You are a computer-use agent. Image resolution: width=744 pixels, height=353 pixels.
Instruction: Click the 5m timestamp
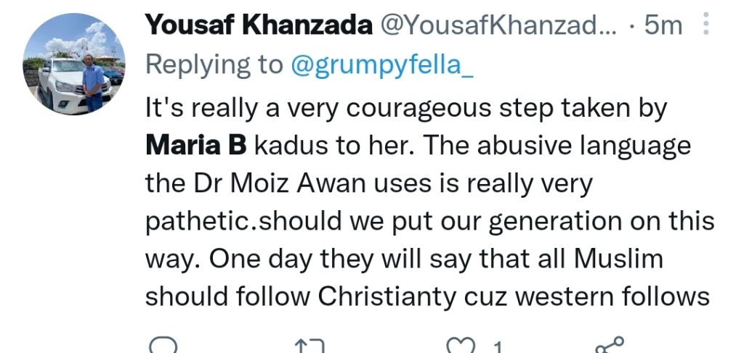[663, 26]
